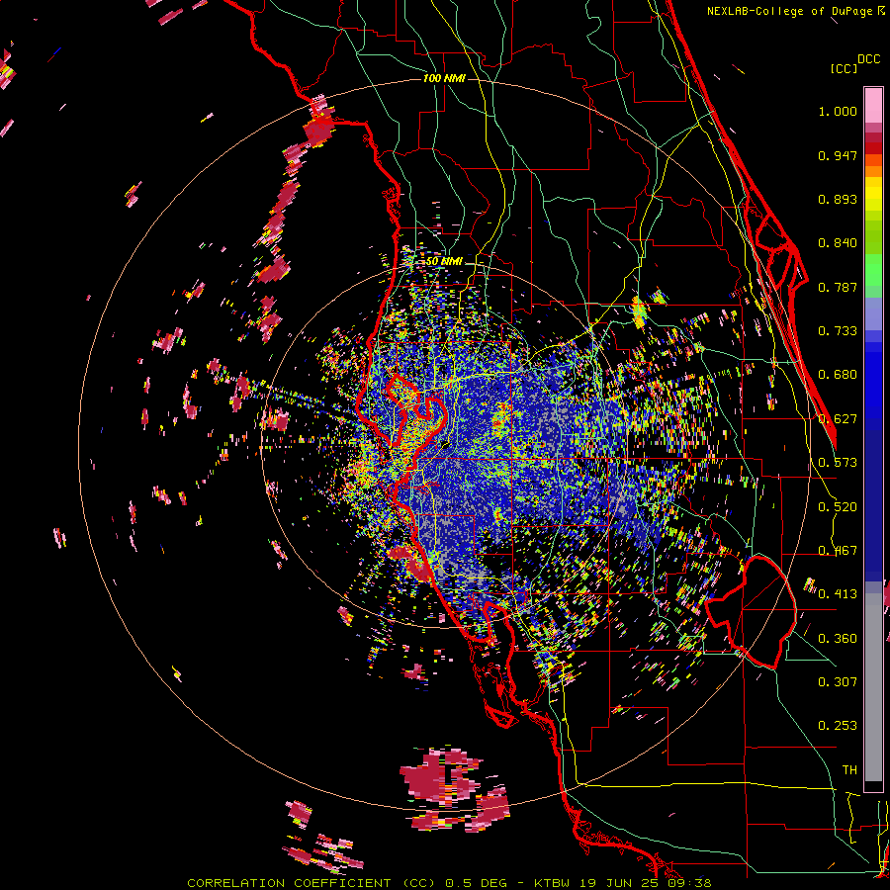Click the 0.680 scale label
890x890 pixels.
838,375
